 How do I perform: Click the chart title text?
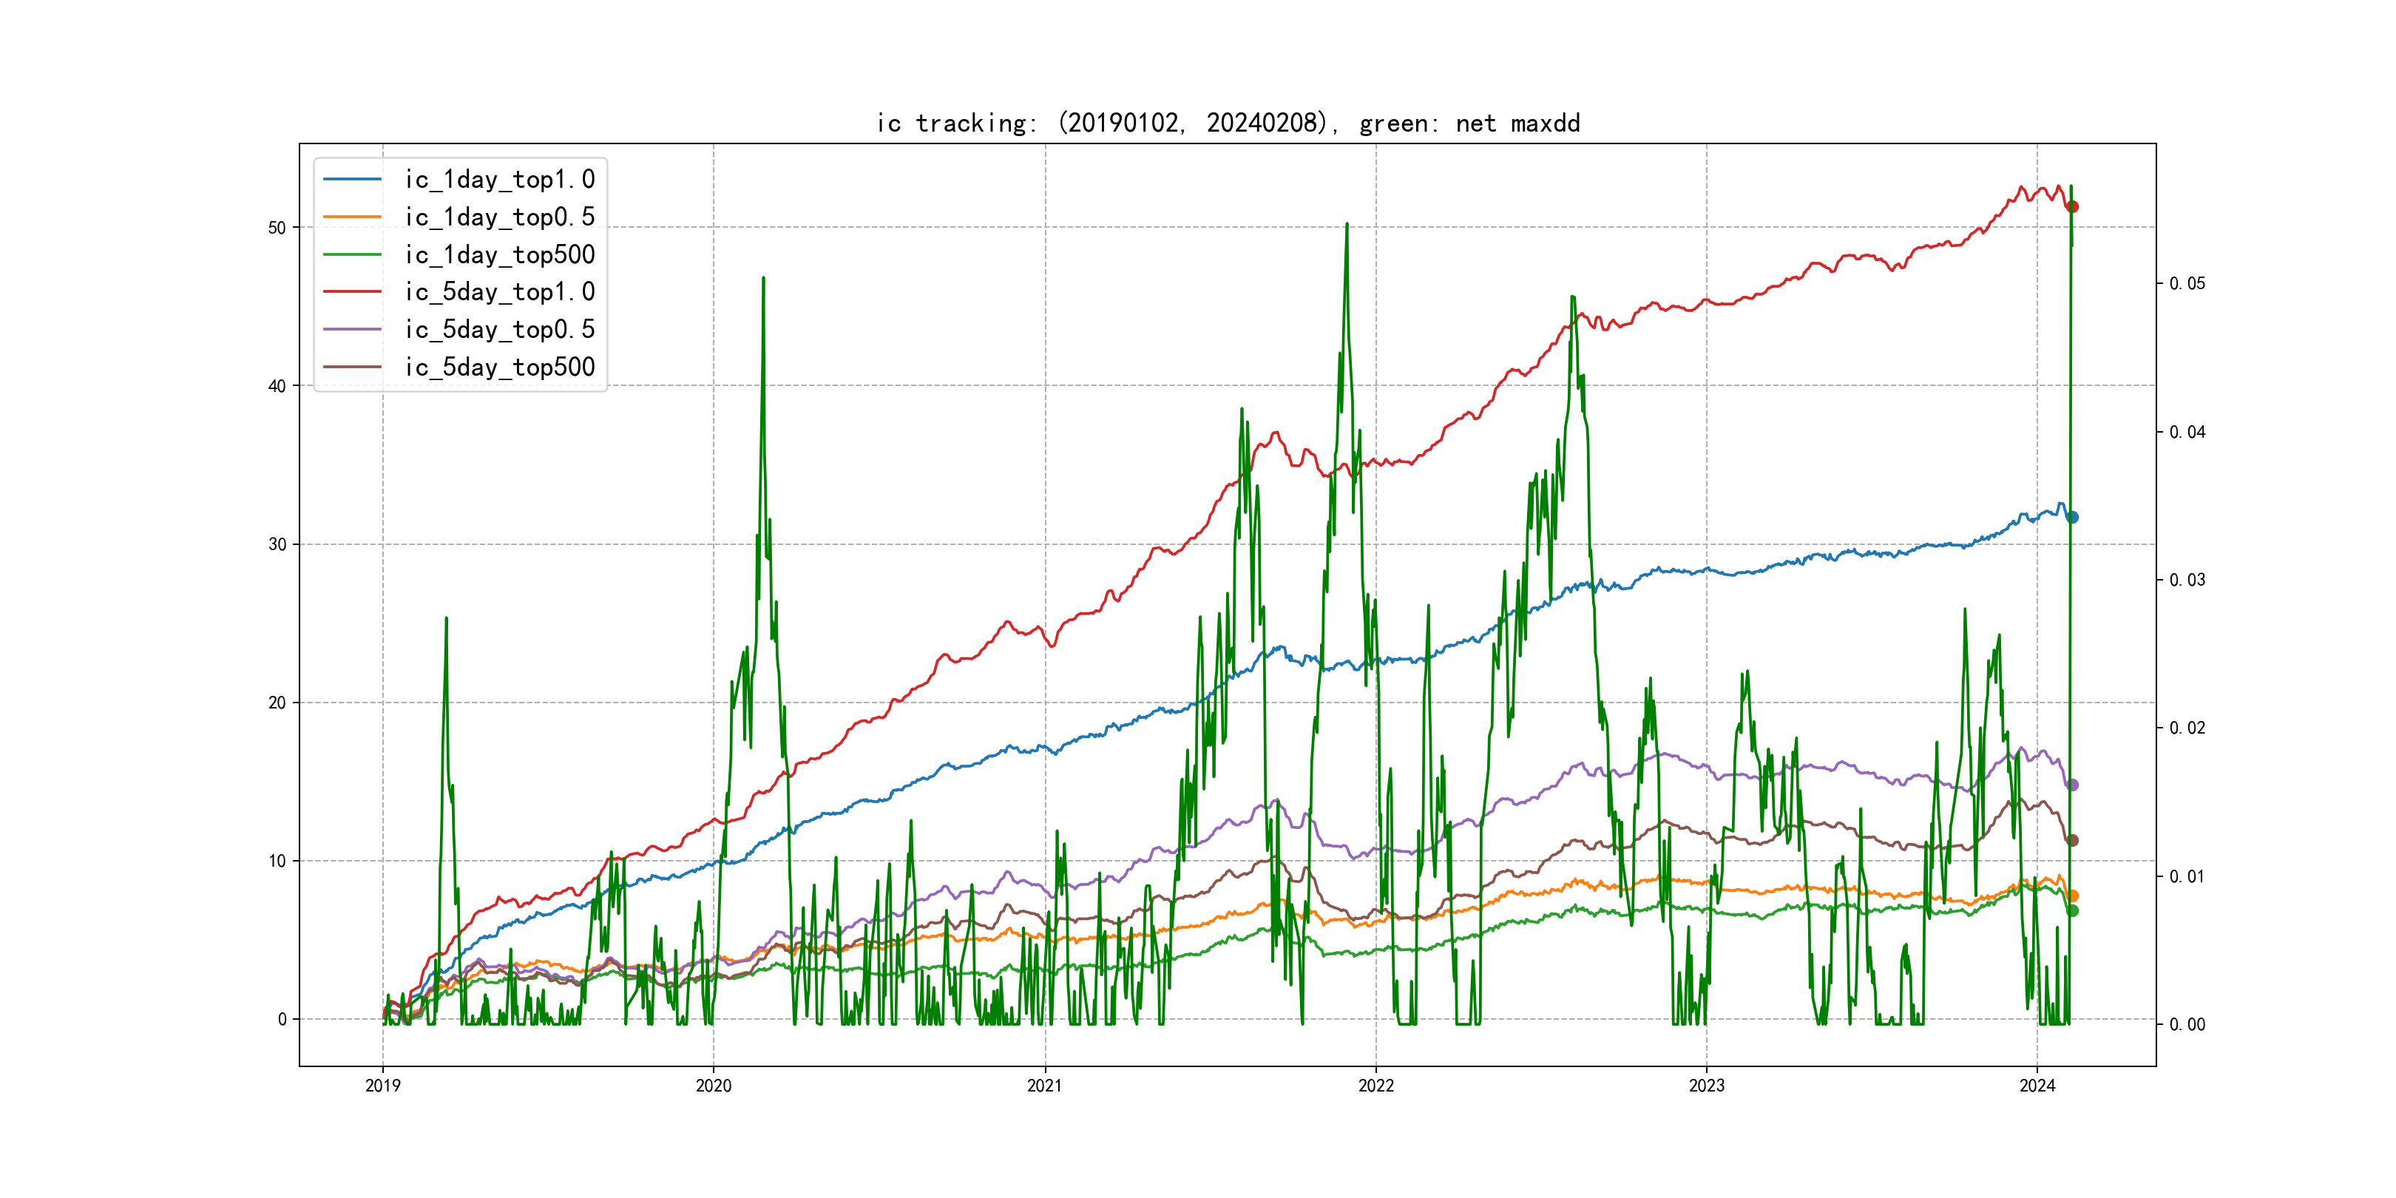pyautogui.click(x=1228, y=123)
